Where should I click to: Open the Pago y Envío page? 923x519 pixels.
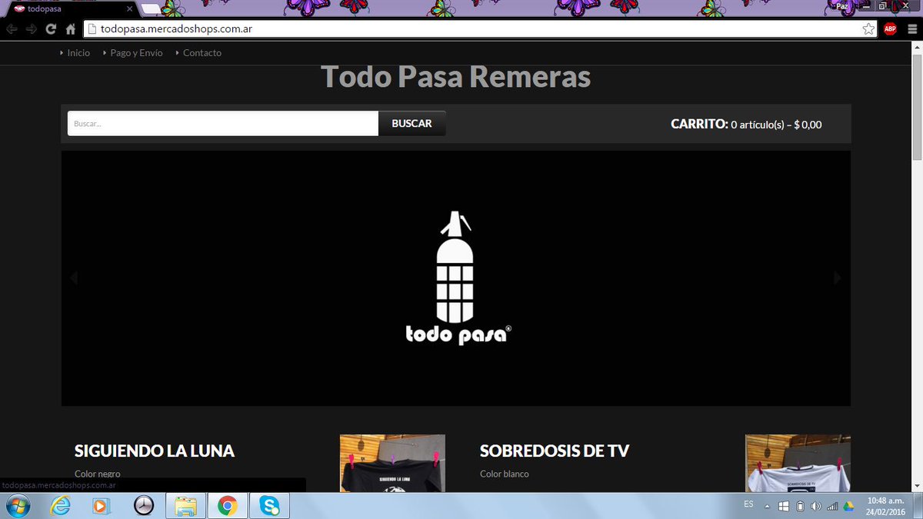click(136, 53)
